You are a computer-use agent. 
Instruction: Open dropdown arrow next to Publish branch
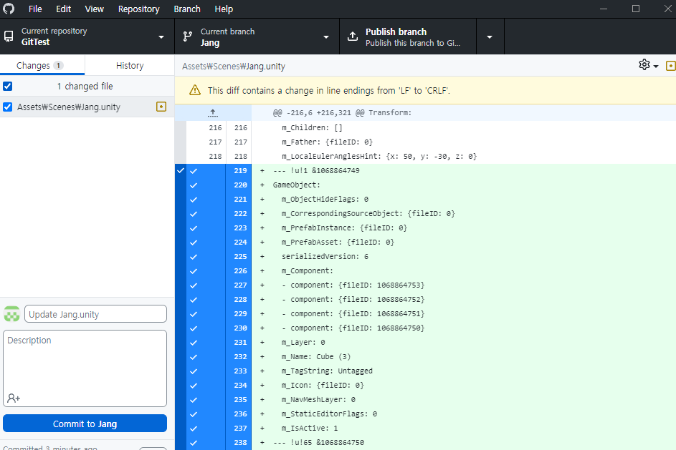(x=490, y=36)
